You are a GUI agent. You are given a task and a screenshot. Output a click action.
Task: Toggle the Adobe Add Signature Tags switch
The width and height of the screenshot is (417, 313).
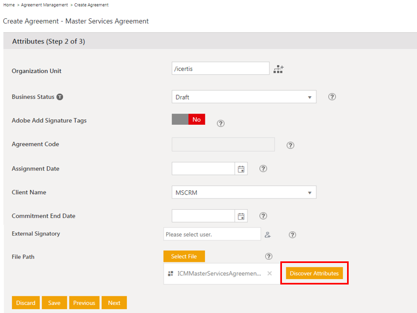coord(188,119)
